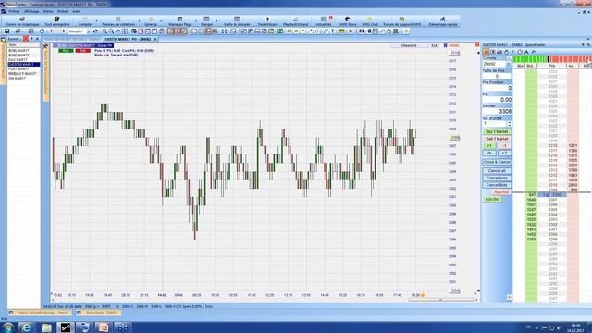Click the save disk icon in toolbar
592x333 pixels.
tap(6, 31)
